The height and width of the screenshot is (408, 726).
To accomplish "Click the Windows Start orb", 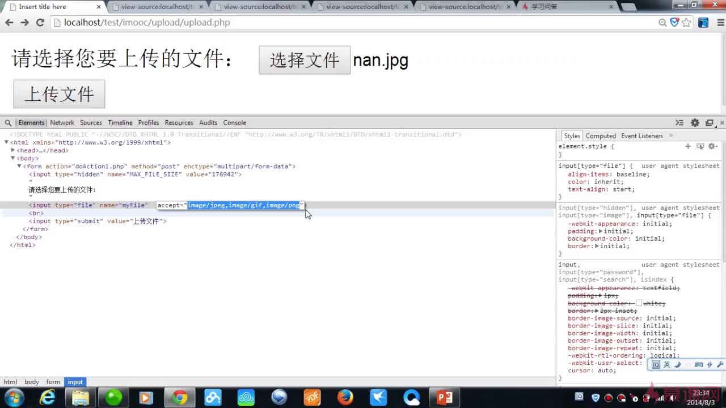I will 14,398.
